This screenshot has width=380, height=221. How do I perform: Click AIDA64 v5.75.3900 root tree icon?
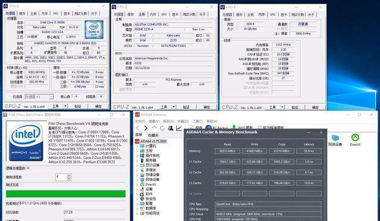[137, 141]
